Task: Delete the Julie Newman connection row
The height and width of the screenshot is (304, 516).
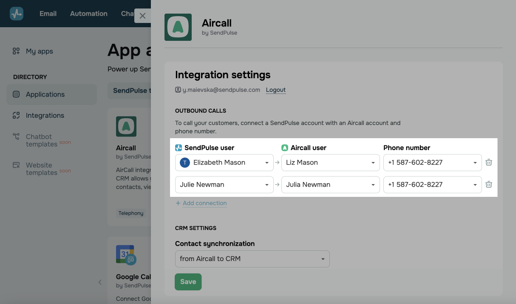Action: [489, 185]
